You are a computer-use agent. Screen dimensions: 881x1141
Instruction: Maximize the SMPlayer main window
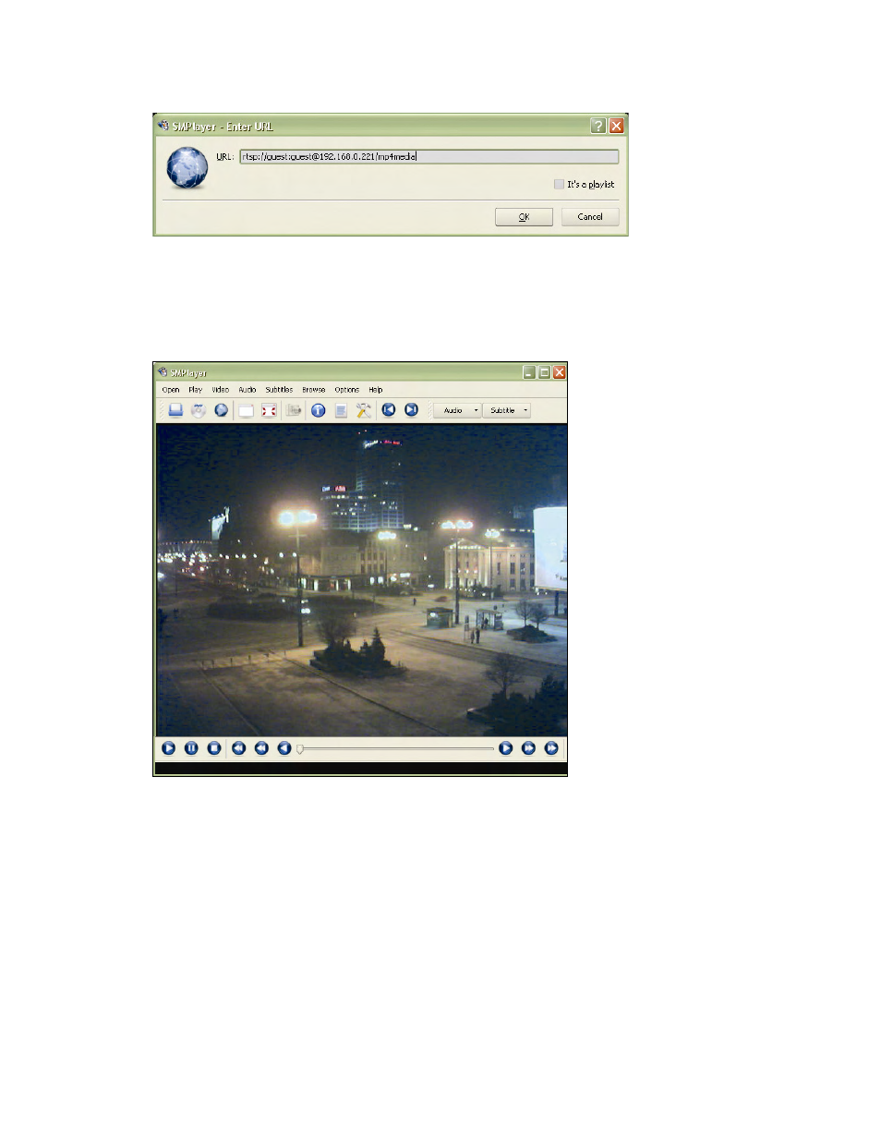click(545, 372)
